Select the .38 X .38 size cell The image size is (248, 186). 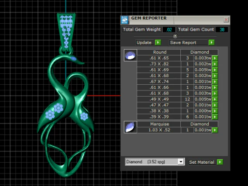(159, 111)
